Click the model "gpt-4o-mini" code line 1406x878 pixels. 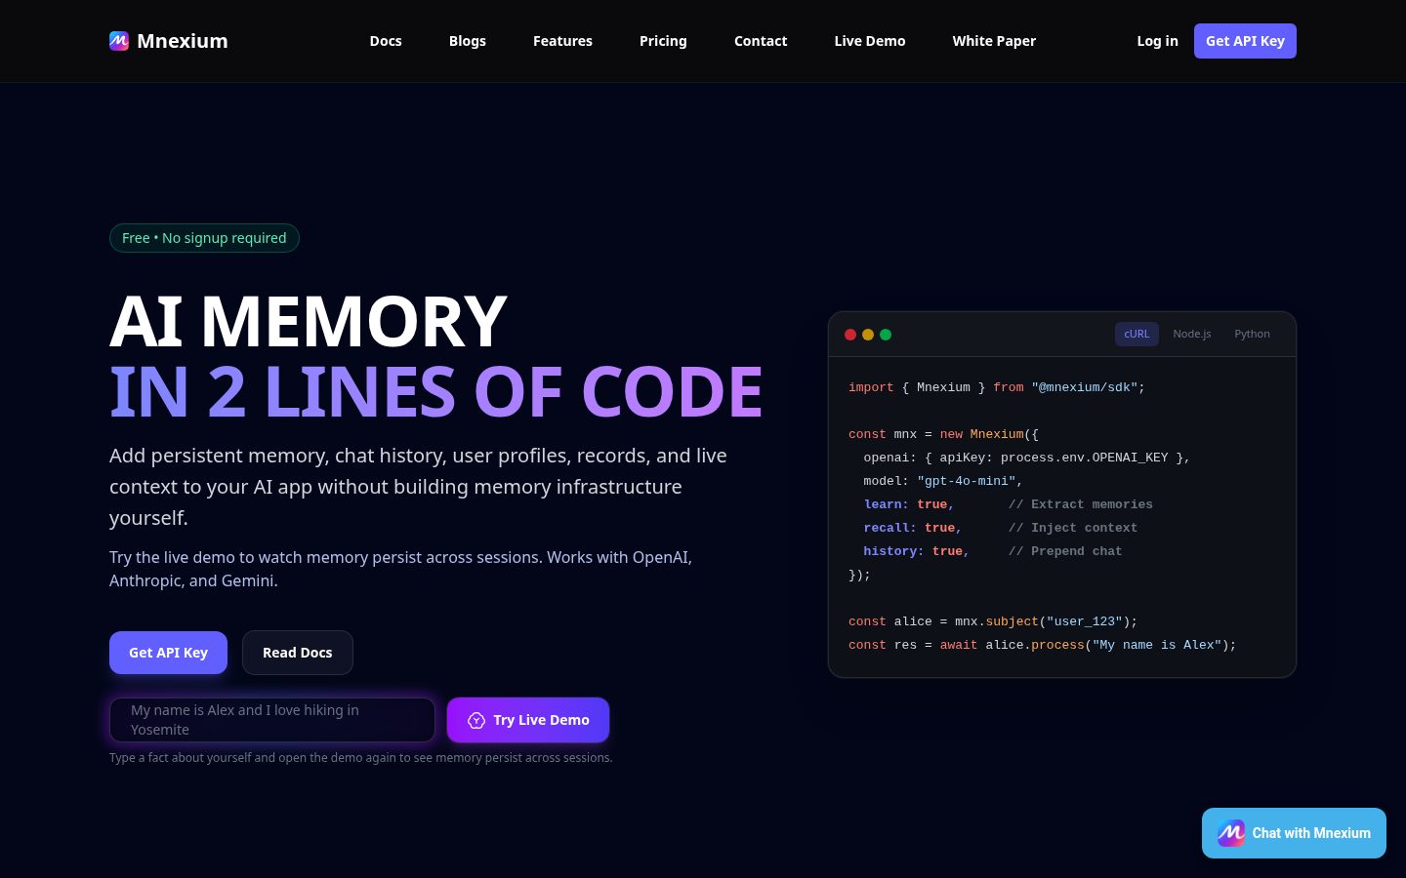(943, 481)
